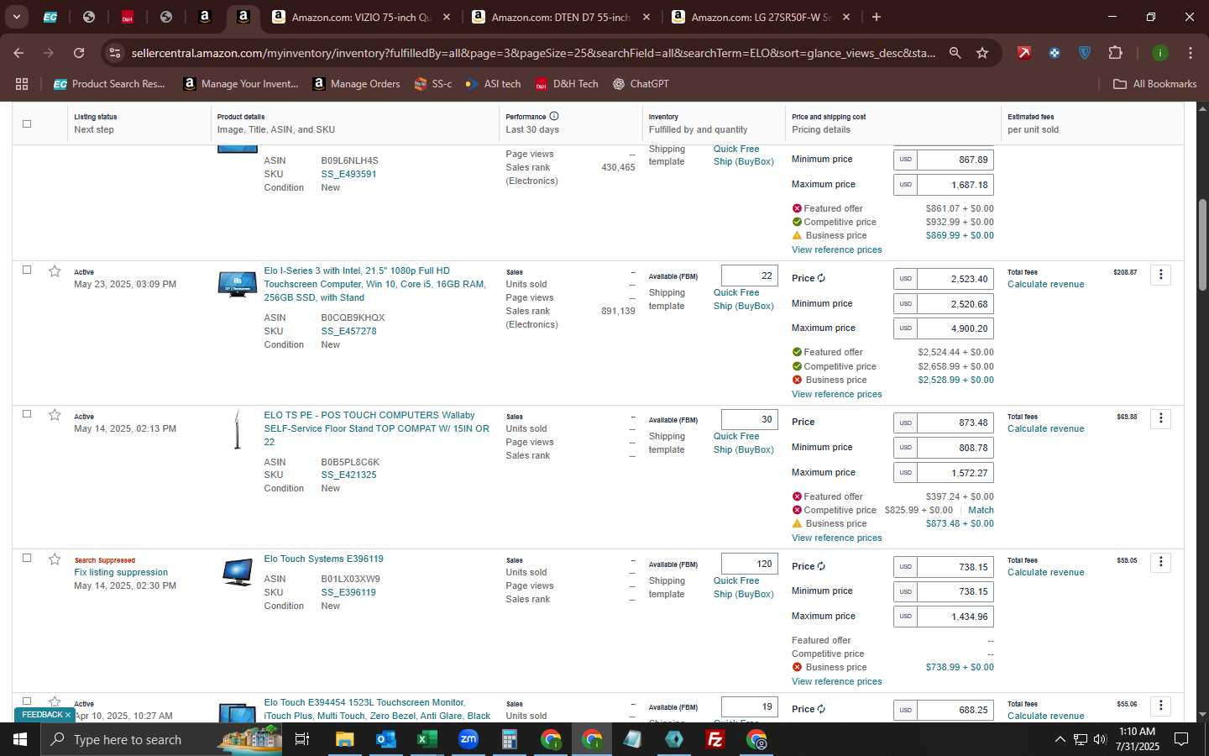Screen dimensions: 1209x756
Task: Bookmark this page with the star icon
Action: [x=982, y=53]
